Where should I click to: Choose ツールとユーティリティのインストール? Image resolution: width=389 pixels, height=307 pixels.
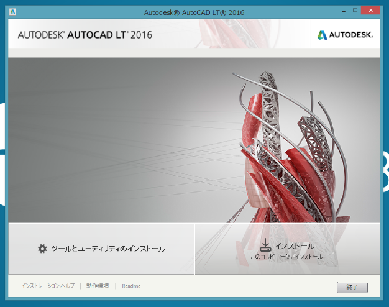101,249
